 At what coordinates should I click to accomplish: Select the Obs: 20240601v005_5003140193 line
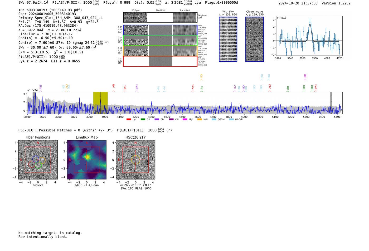coord(47,14)
